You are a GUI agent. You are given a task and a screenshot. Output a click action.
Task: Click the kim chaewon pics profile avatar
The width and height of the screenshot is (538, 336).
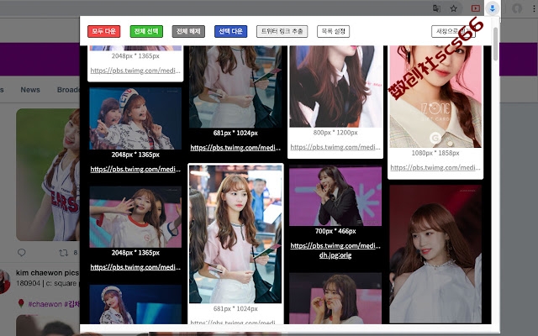(4, 281)
